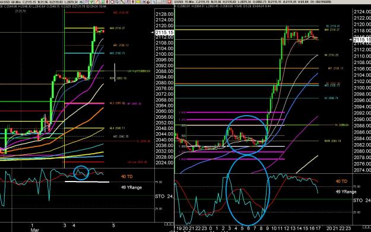Click hour 12 on the right chart time axis
371x232 pixels.
point(287,228)
